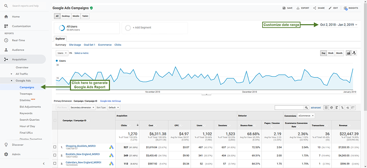Viewport: 367px width, 168px height.
Task: Check the Shopping_Booklets_MSROI row checkbox
Action: [x=55, y=147]
